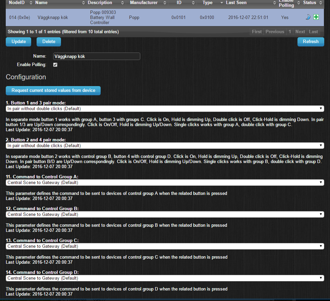The image size is (330, 301).
Task: Sort by Description column arrows
Action: (123, 3)
